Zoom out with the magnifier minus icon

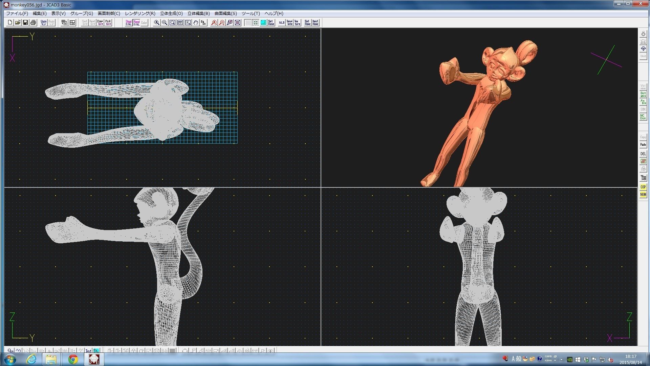(x=165, y=23)
